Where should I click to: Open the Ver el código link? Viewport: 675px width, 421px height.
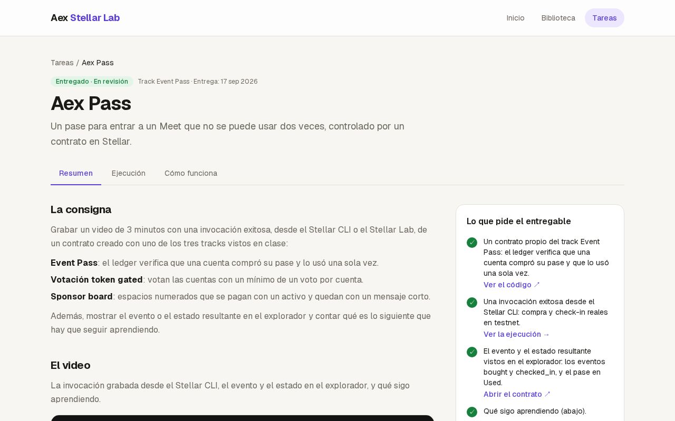click(512, 285)
